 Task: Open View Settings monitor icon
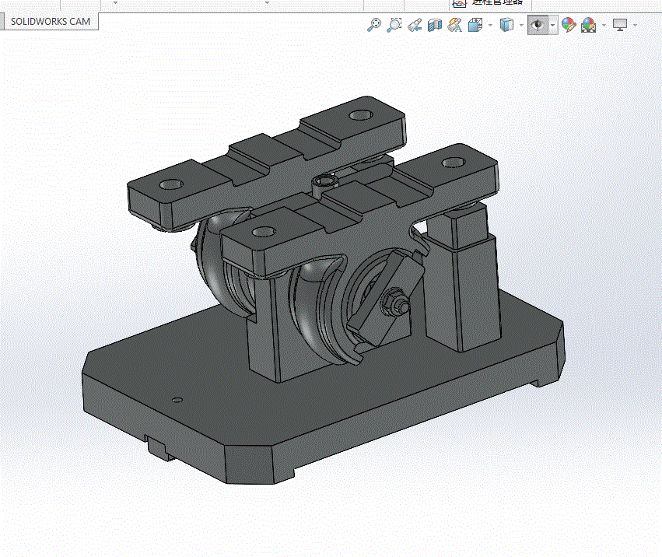[x=620, y=25]
